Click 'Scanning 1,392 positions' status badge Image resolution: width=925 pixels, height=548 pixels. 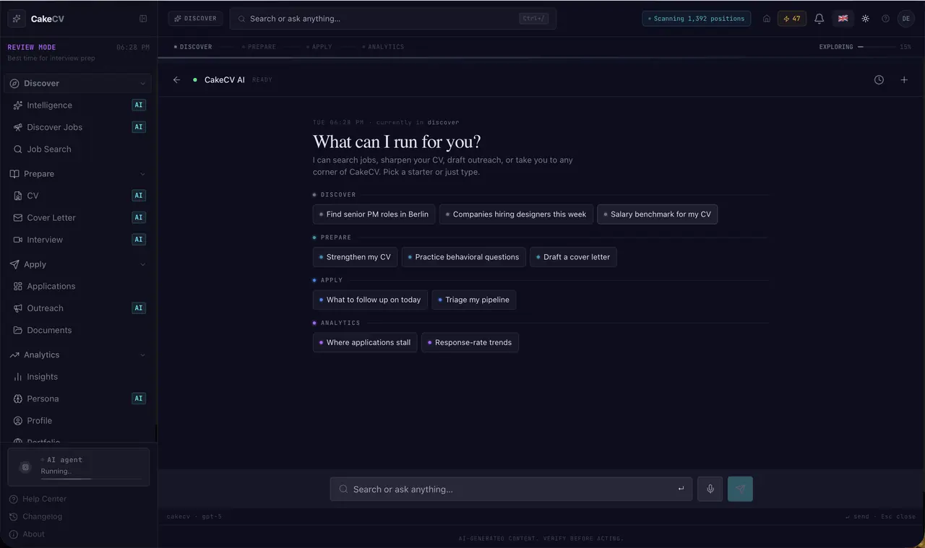[x=696, y=19]
